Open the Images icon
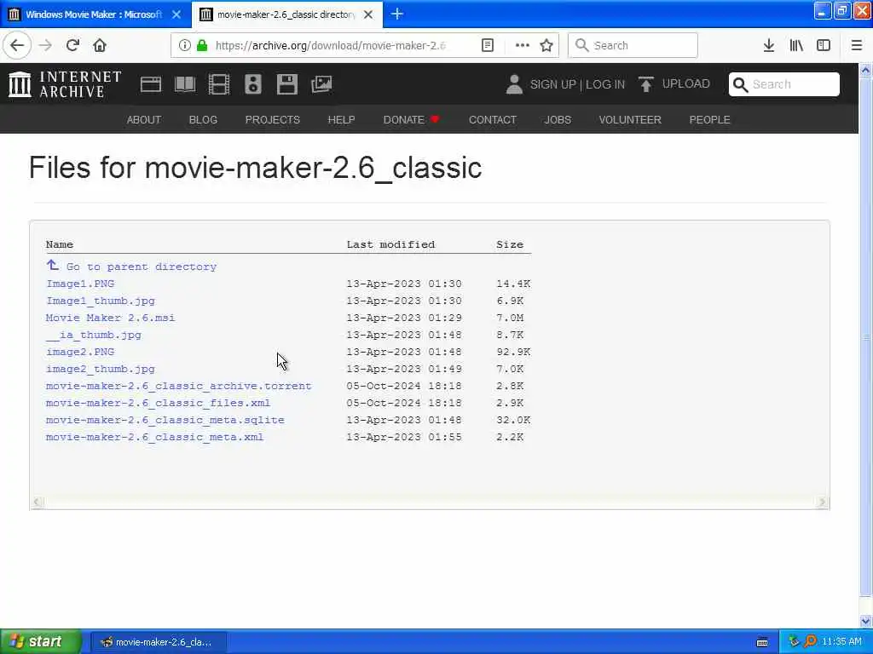873x654 pixels. tap(321, 84)
